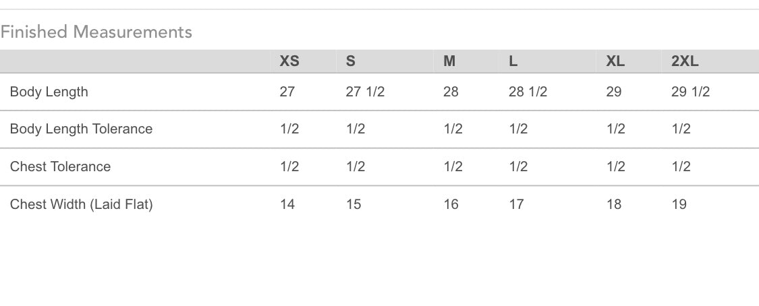Click the XS Body Length value 27
The image size is (759, 306).
tap(287, 92)
